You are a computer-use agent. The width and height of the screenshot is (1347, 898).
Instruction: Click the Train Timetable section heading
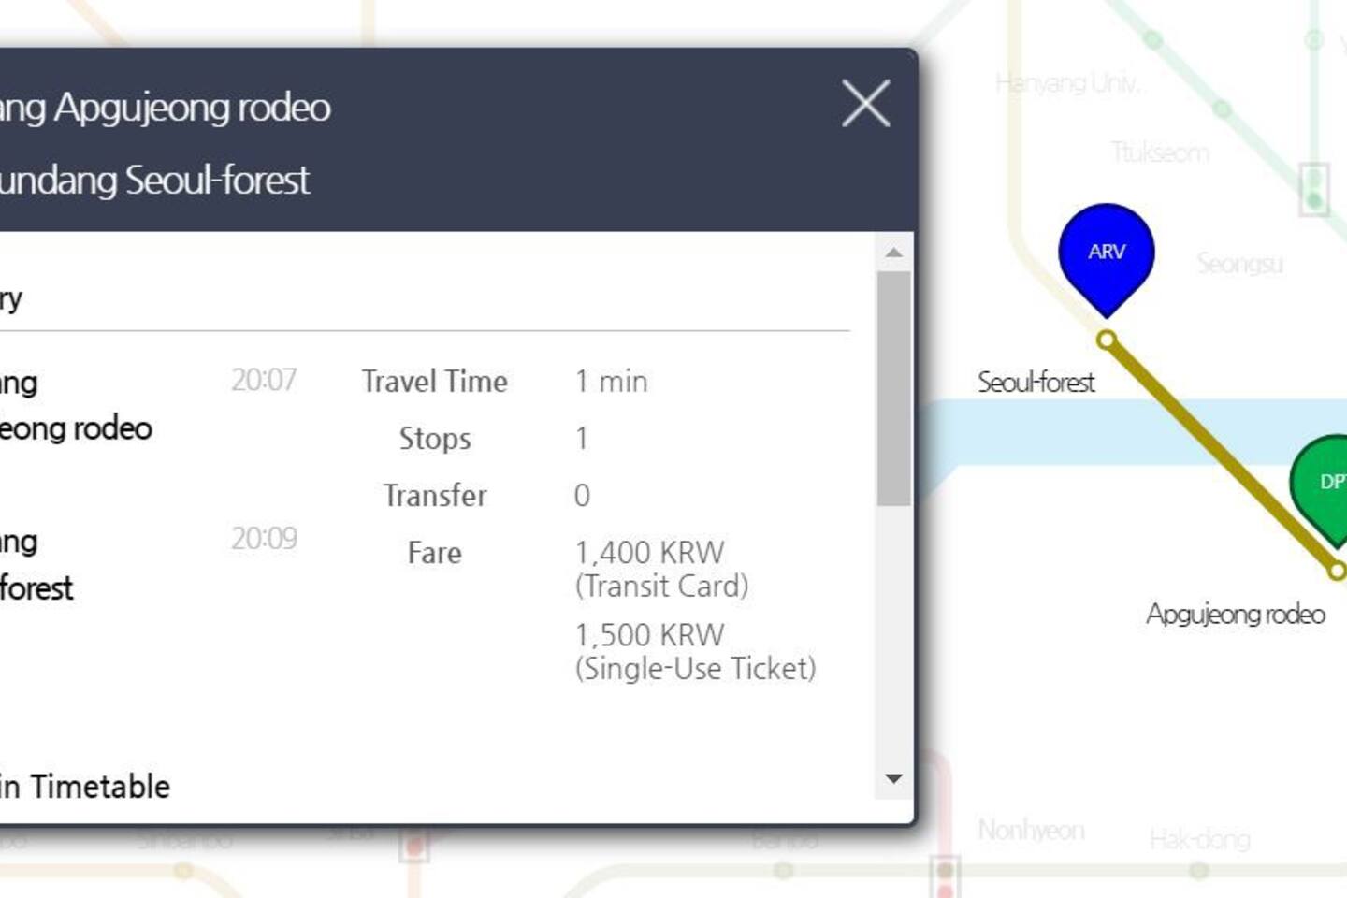[85, 787]
